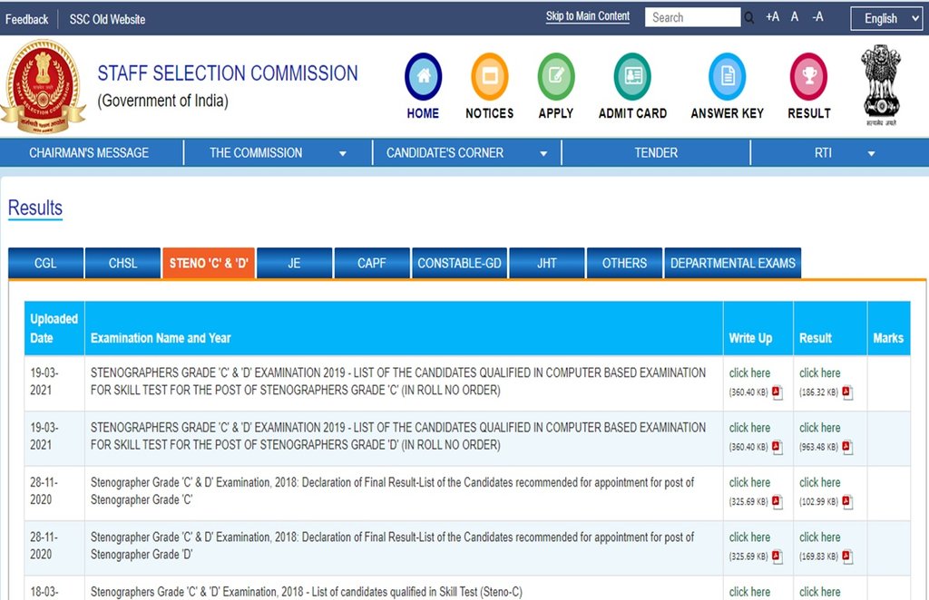Open result PDF icon (963.48 KB)

point(847,448)
